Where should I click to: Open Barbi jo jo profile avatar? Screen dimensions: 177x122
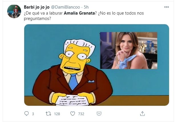14,11
